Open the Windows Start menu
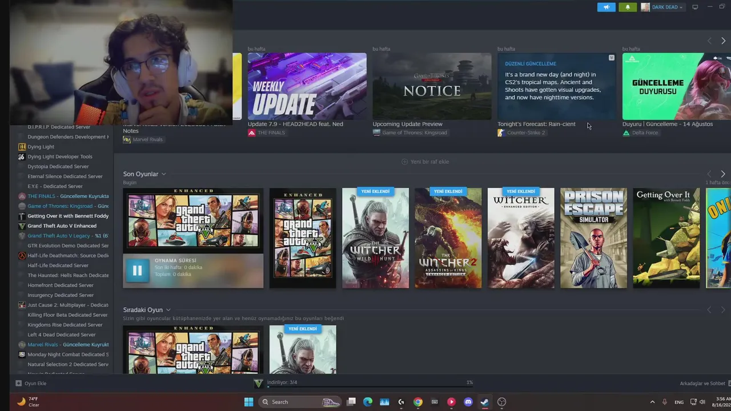The width and height of the screenshot is (731, 411). [248, 402]
